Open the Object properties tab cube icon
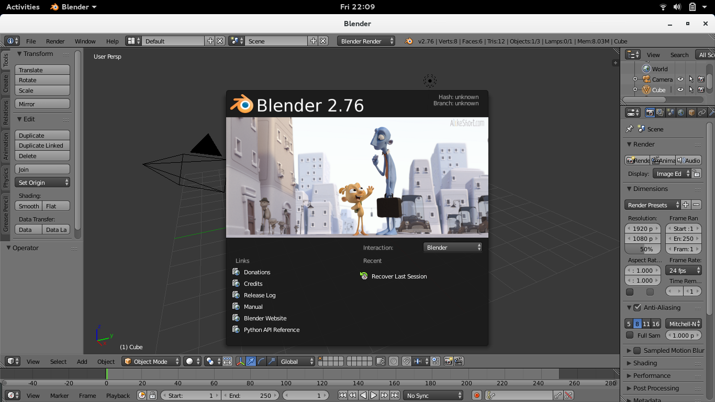This screenshot has height=402, width=715. pyautogui.click(x=691, y=113)
